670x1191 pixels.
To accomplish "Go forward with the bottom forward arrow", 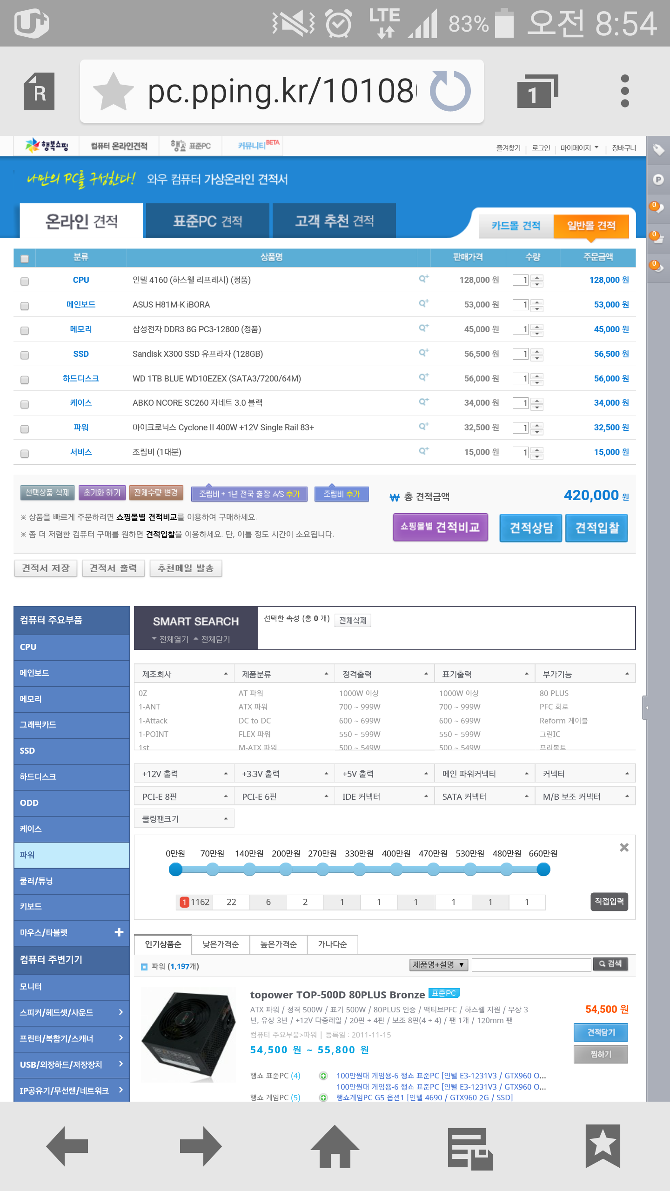I will (x=201, y=1146).
